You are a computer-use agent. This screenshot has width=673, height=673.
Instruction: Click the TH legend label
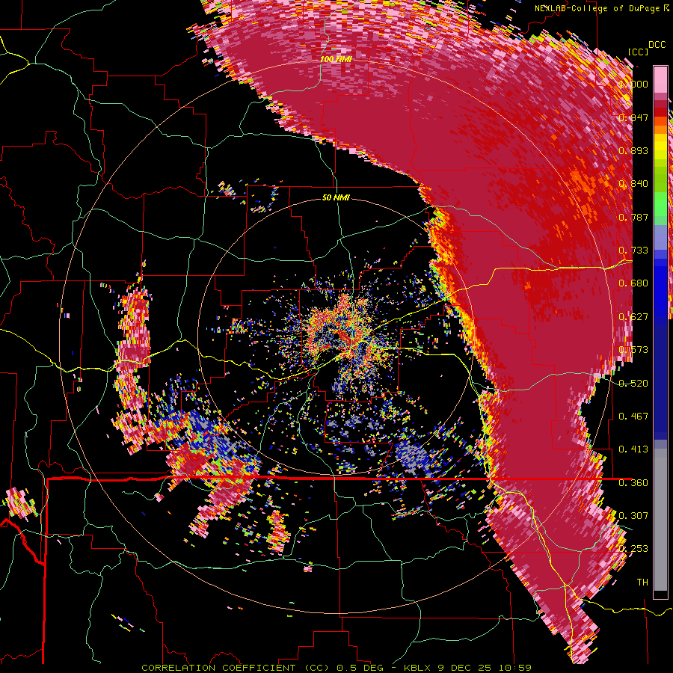(x=642, y=583)
